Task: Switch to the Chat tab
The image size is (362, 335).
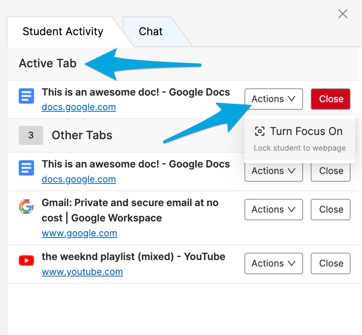Action: click(150, 31)
